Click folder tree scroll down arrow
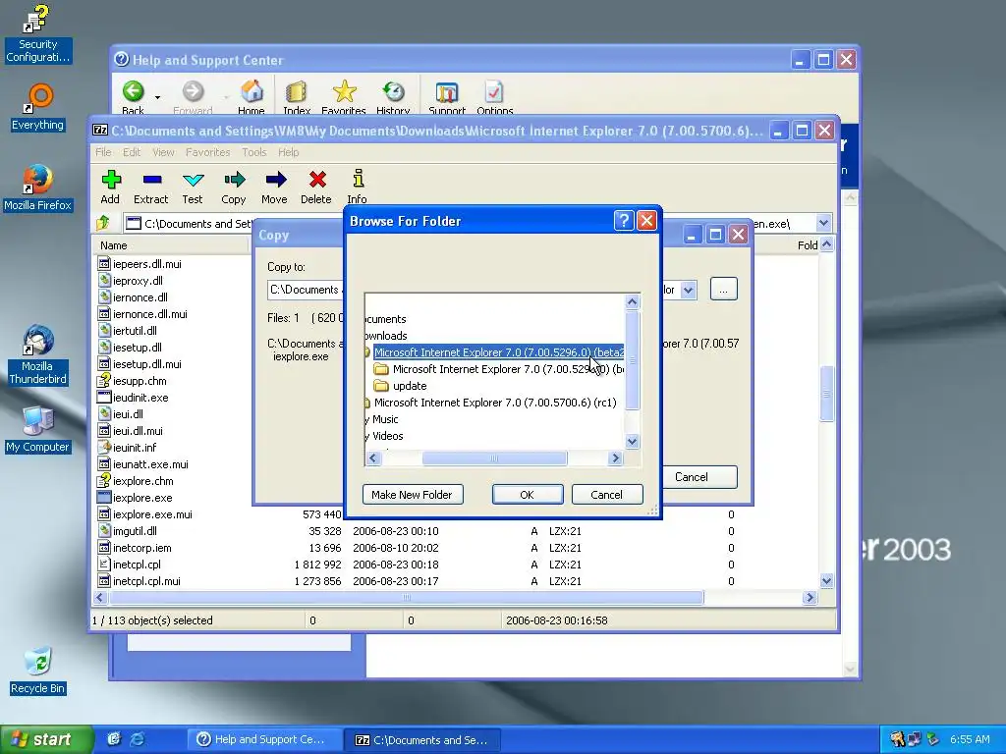This screenshot has width=1006, height=754. [632, 441]
